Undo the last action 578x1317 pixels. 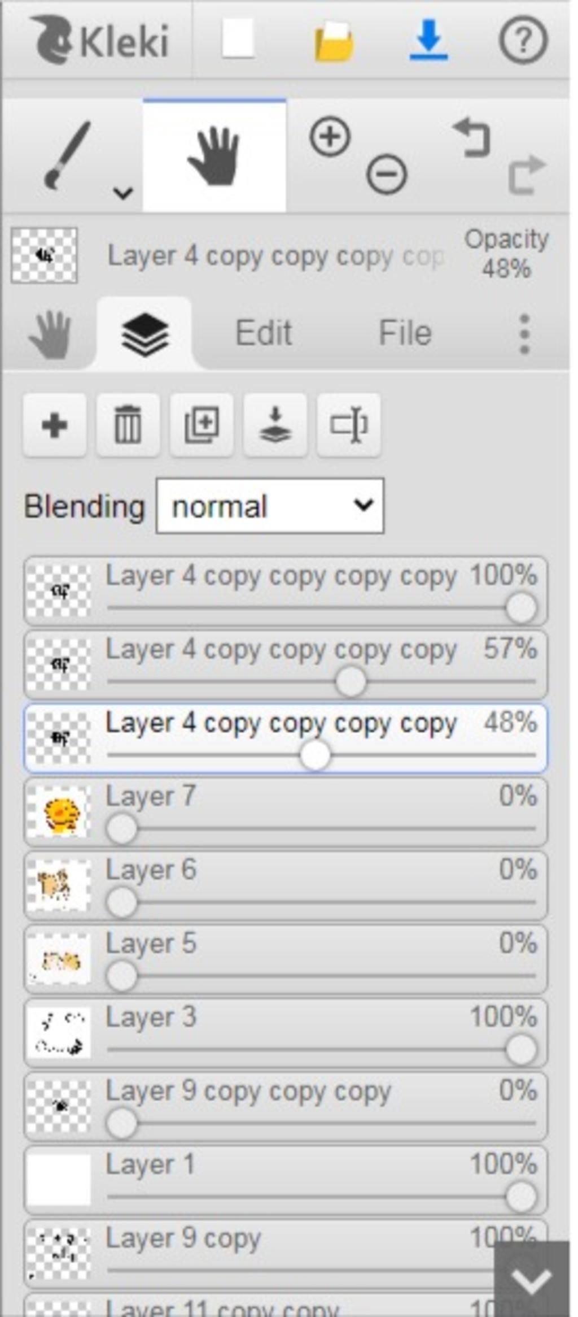[471, 136]
